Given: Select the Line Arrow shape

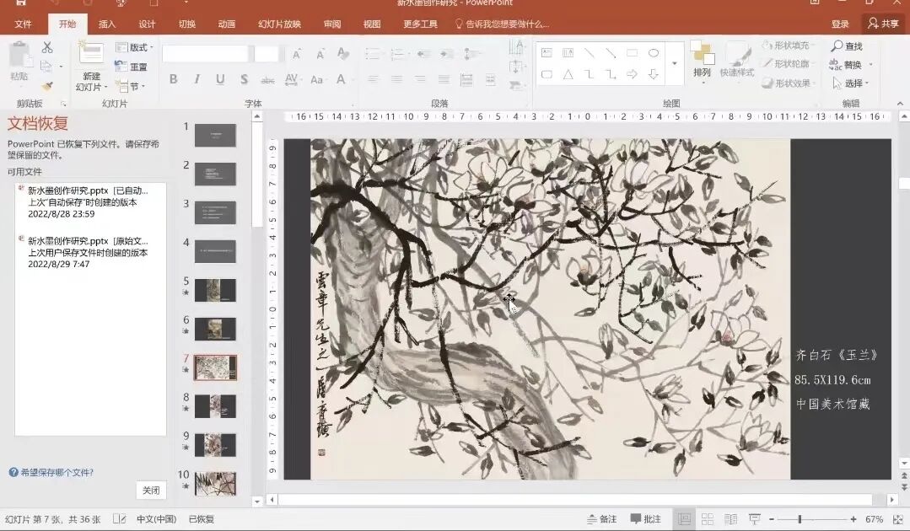Looking at the screenshot, I should point(611,53).
